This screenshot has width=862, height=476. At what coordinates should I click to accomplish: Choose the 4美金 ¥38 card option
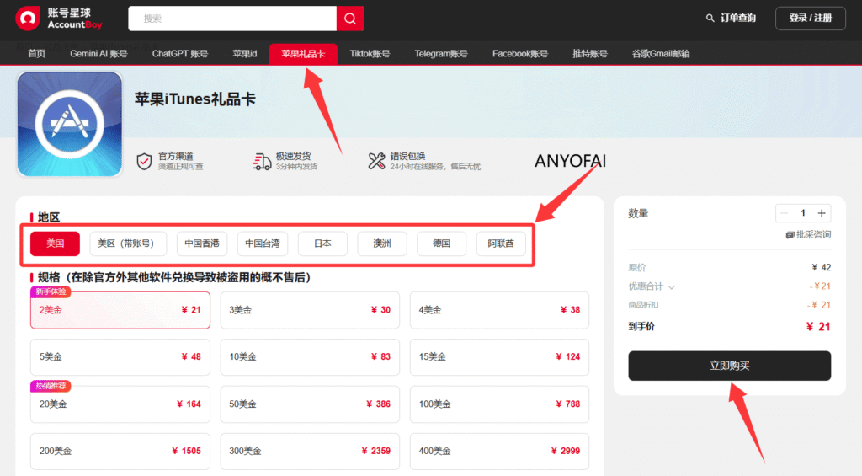point(499,310)
